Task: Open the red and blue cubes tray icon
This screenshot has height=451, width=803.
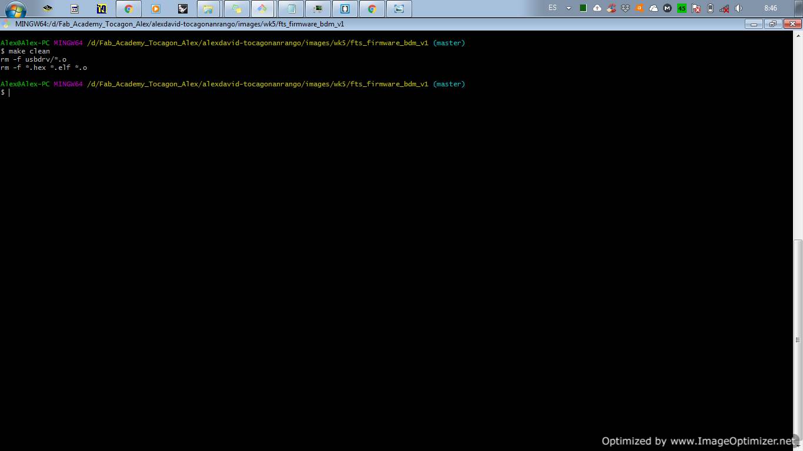Action: pos(611,8)
